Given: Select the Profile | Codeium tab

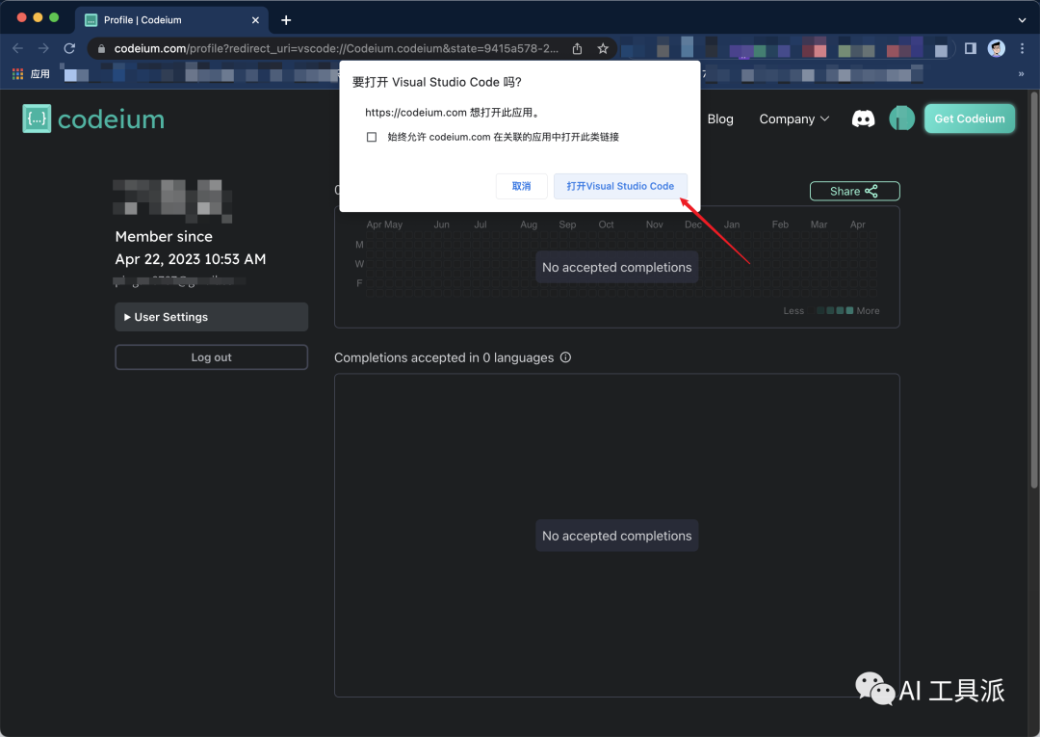Looking at the screenshot, I should pos(171,20).
